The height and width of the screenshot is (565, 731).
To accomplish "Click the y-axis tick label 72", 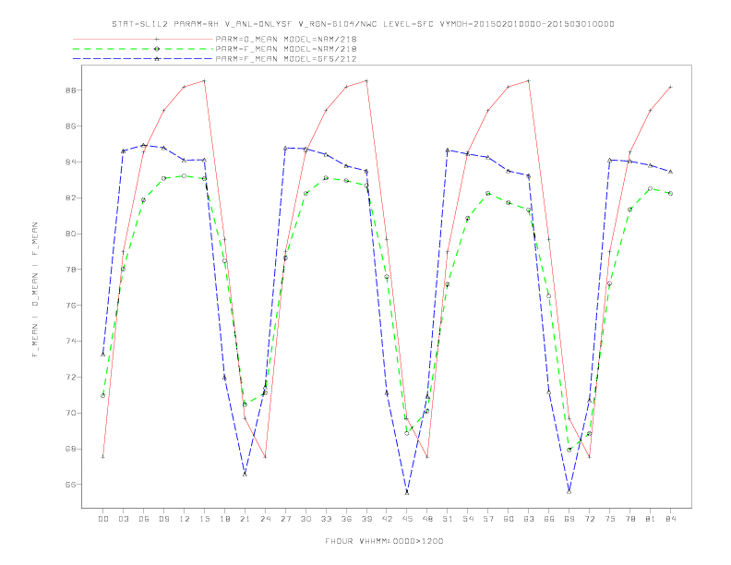I will (70, 378).
